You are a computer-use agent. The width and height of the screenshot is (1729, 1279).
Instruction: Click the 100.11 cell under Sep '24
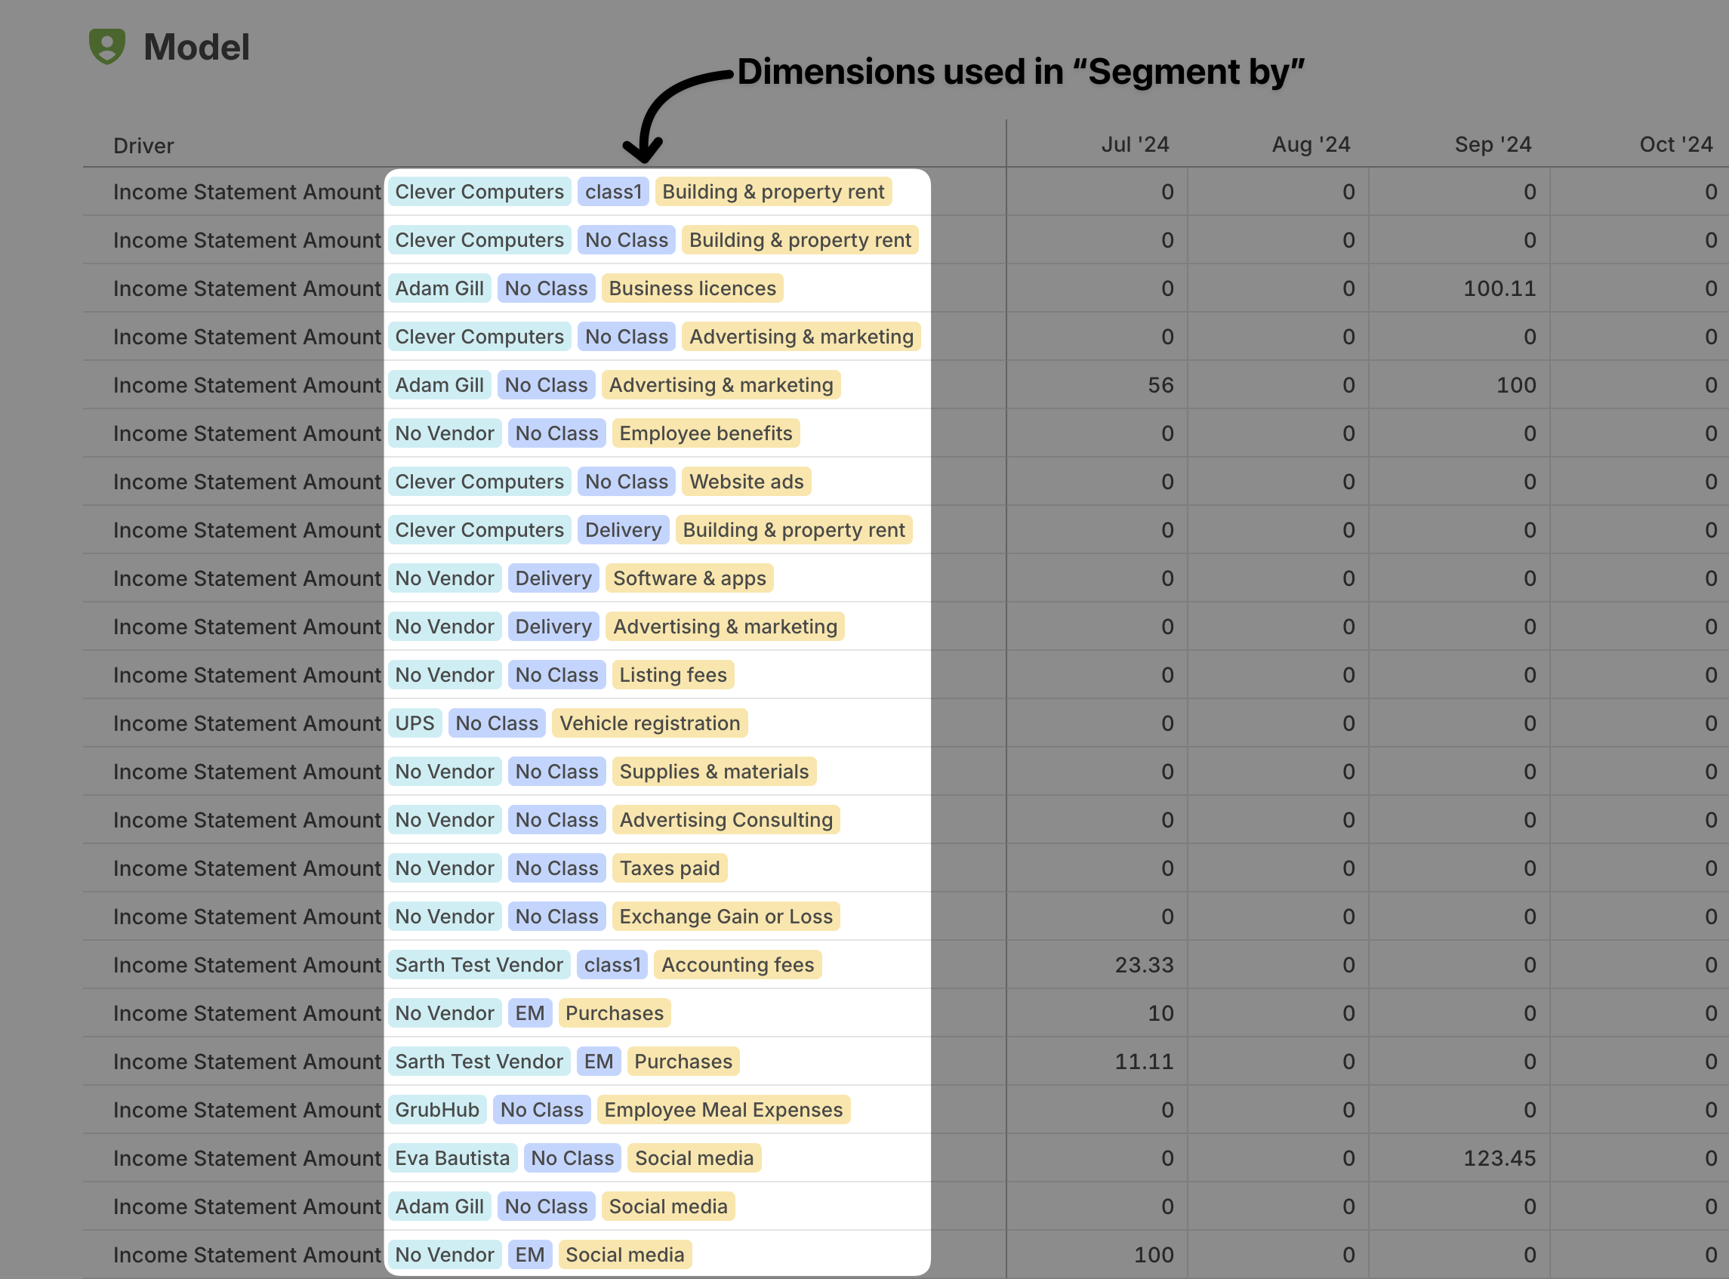[1498, 288]
